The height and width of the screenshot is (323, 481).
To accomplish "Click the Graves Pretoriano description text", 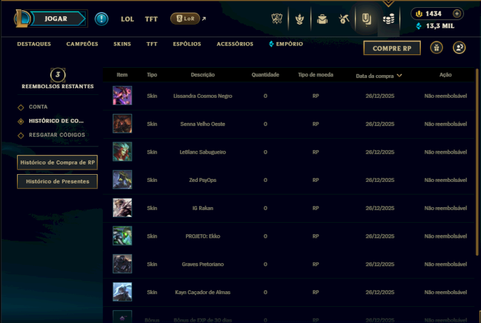I will pos(203,264).
